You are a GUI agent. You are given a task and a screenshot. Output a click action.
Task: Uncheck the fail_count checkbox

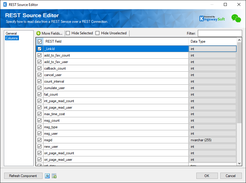40,94
